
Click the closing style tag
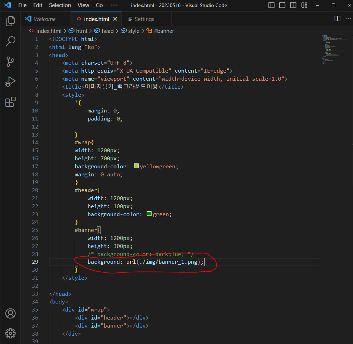74,278
